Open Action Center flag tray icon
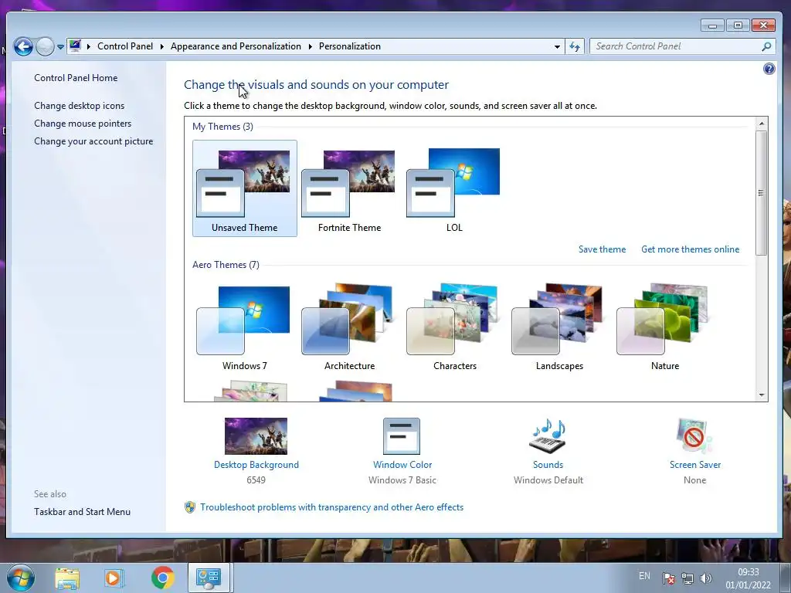The image size is (791, 593). 668,578
